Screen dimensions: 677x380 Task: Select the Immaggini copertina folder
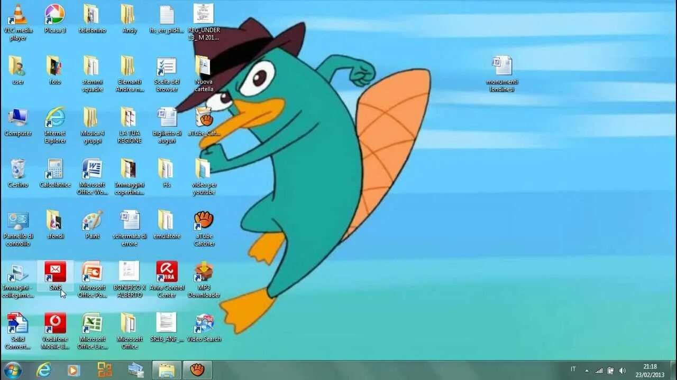(129, 176)
